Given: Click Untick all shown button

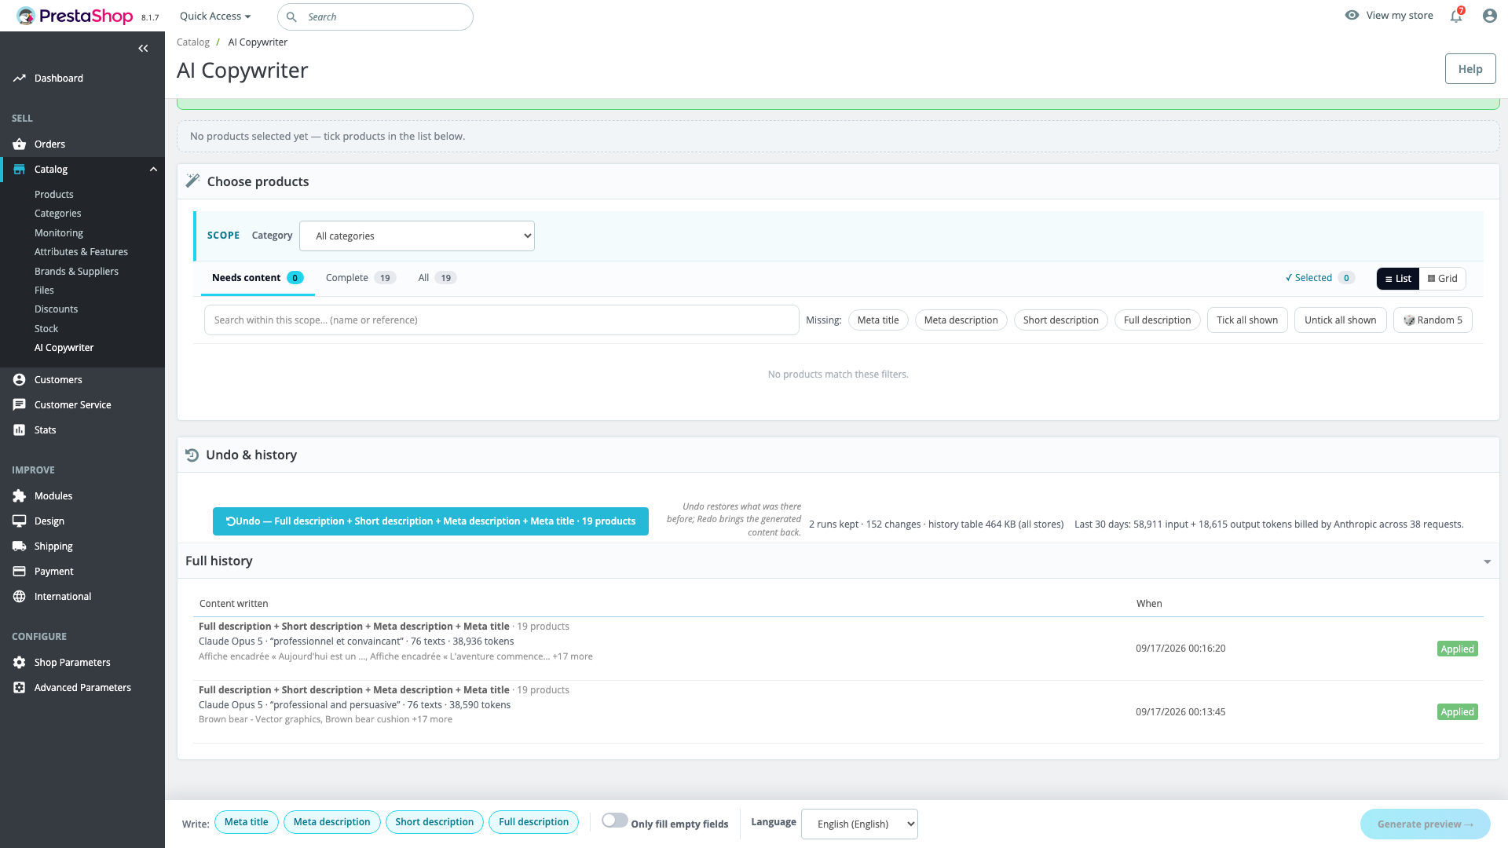Looking at the screenshot, I should coord(1341,320).
